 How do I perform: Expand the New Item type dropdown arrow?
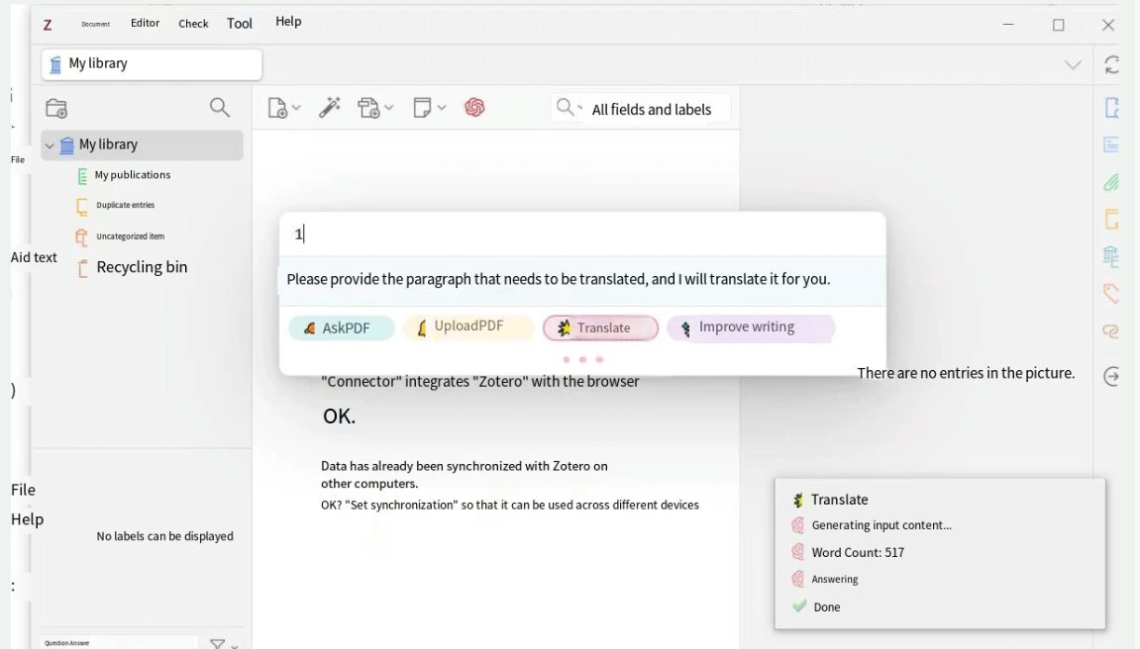click(294, 109)
